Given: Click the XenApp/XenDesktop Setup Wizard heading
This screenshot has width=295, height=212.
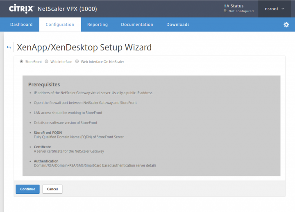Looking at the screenshot, I should 84,47.
